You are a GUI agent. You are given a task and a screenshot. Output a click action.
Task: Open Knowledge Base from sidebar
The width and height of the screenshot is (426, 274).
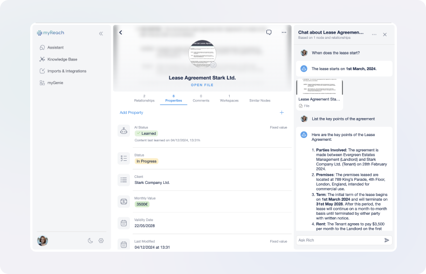pos(61,59)
